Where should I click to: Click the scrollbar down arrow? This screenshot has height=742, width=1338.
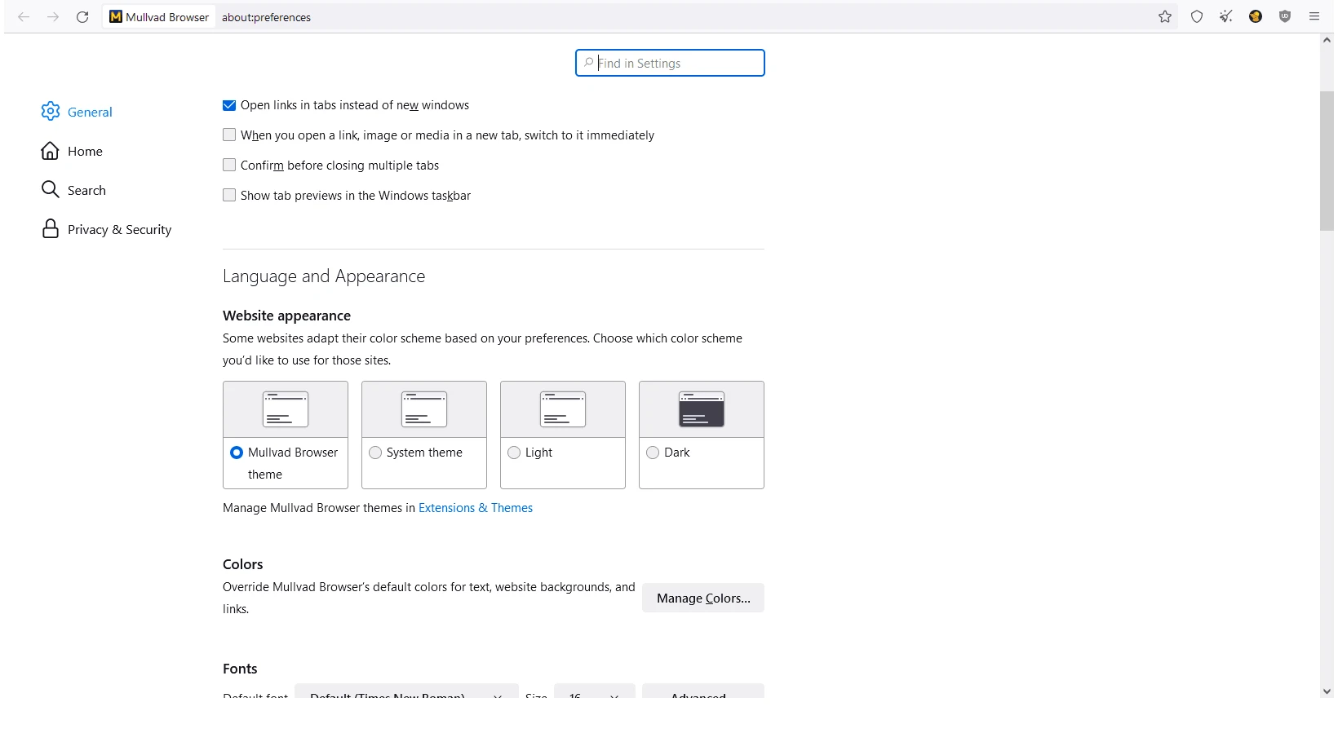[x=1327, y=691]
